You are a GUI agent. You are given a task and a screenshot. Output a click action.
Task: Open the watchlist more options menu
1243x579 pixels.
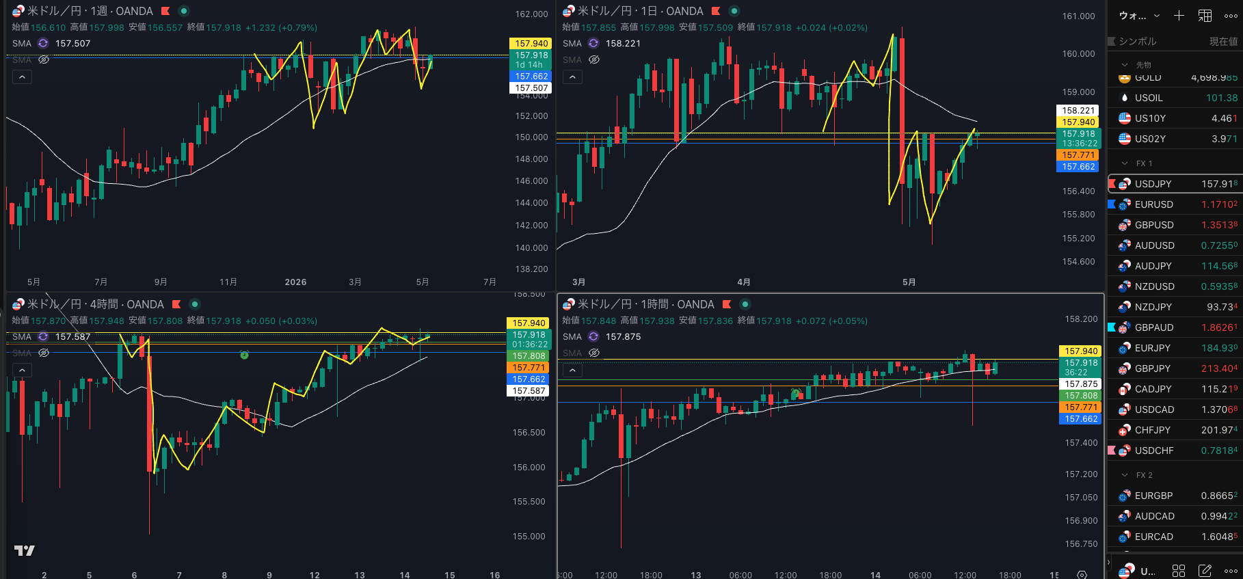tap(1231, 15)
